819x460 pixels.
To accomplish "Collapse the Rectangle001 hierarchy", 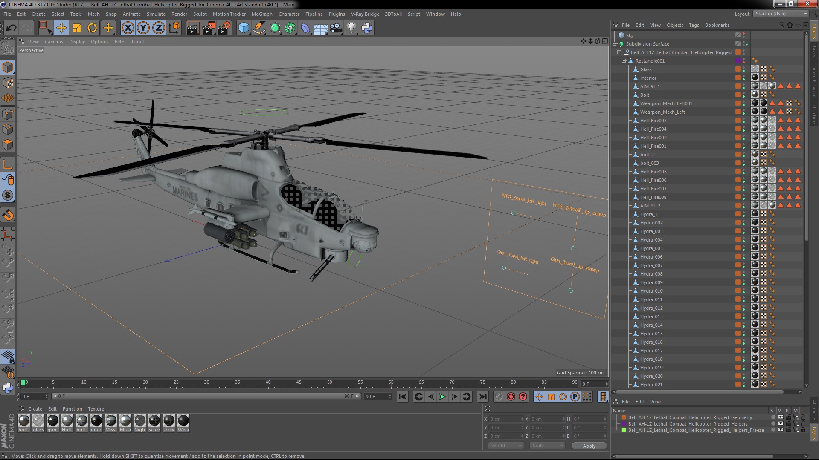I will [x=624, y=61].
